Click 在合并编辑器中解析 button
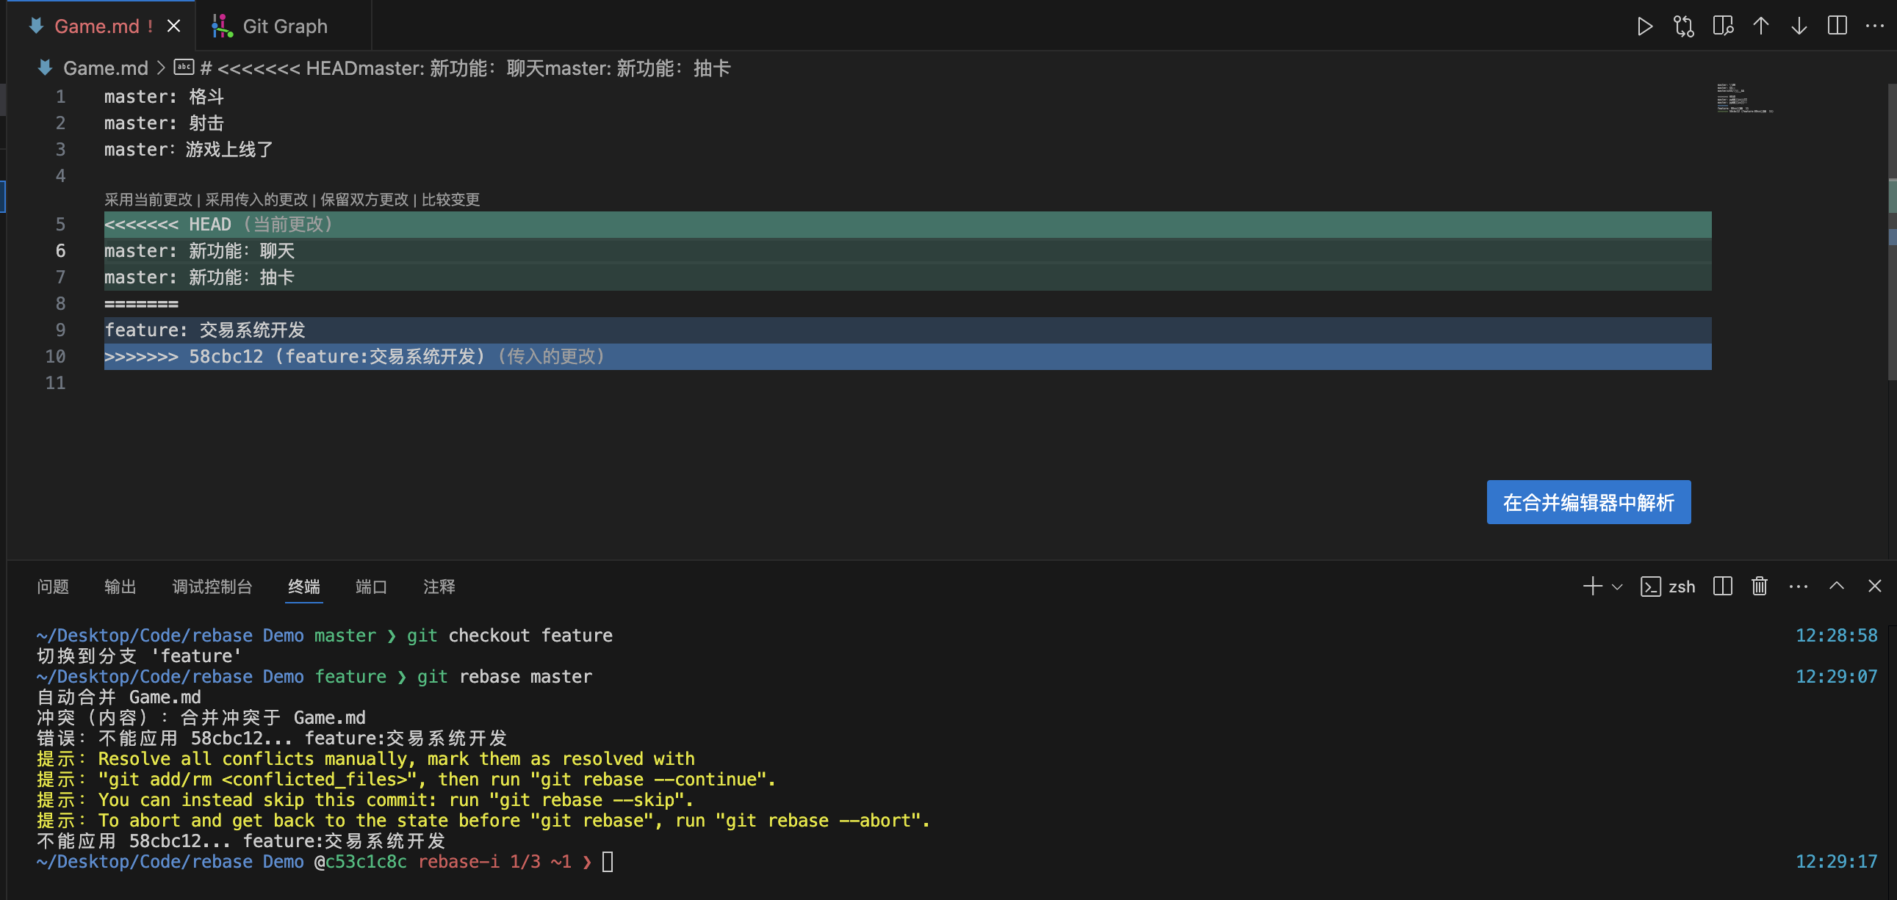The image size is (1897, 900). (1588, 503)
